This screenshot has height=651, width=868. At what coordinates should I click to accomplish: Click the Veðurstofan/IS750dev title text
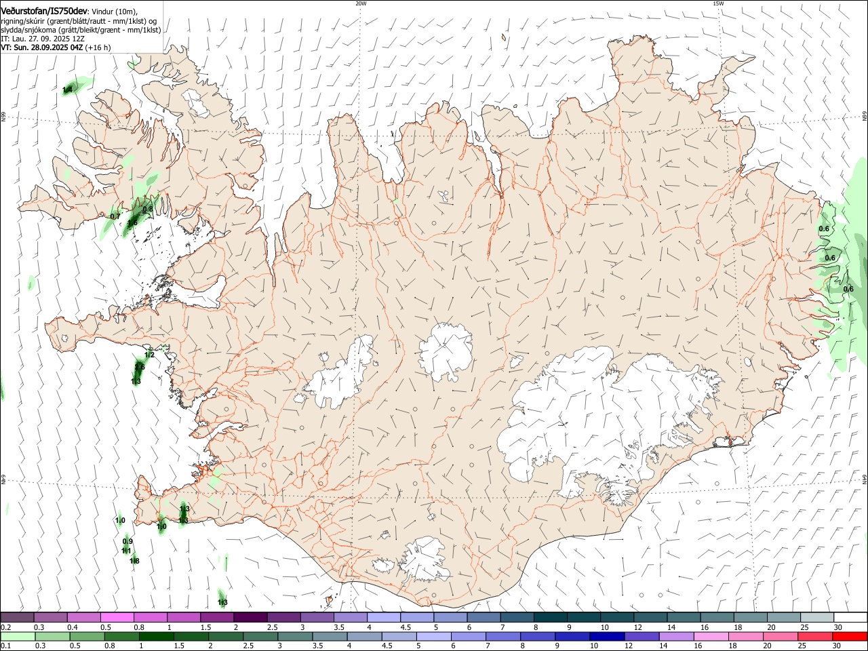[x=44, y=11]
